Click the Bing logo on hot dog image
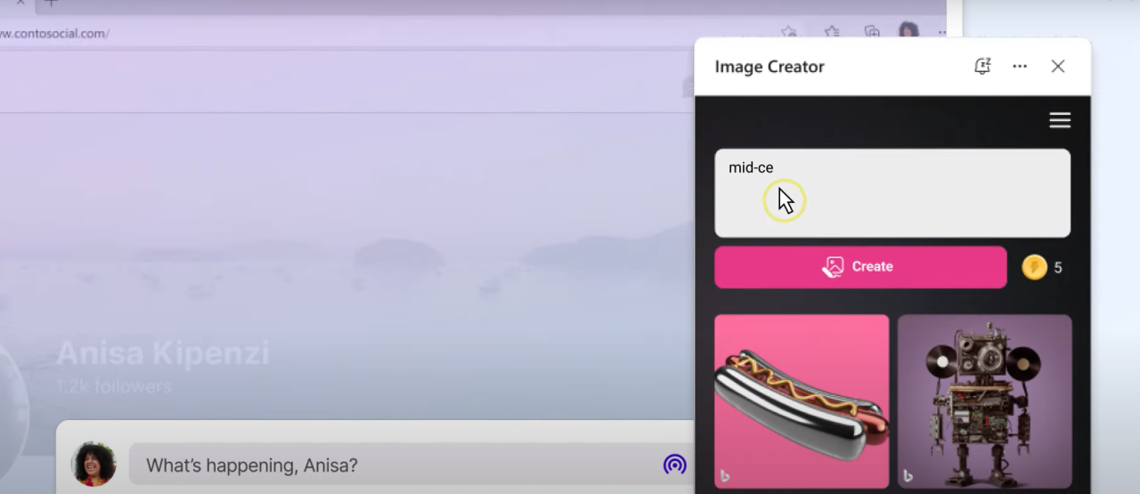1140x494 pixels. tap(725, 476)
